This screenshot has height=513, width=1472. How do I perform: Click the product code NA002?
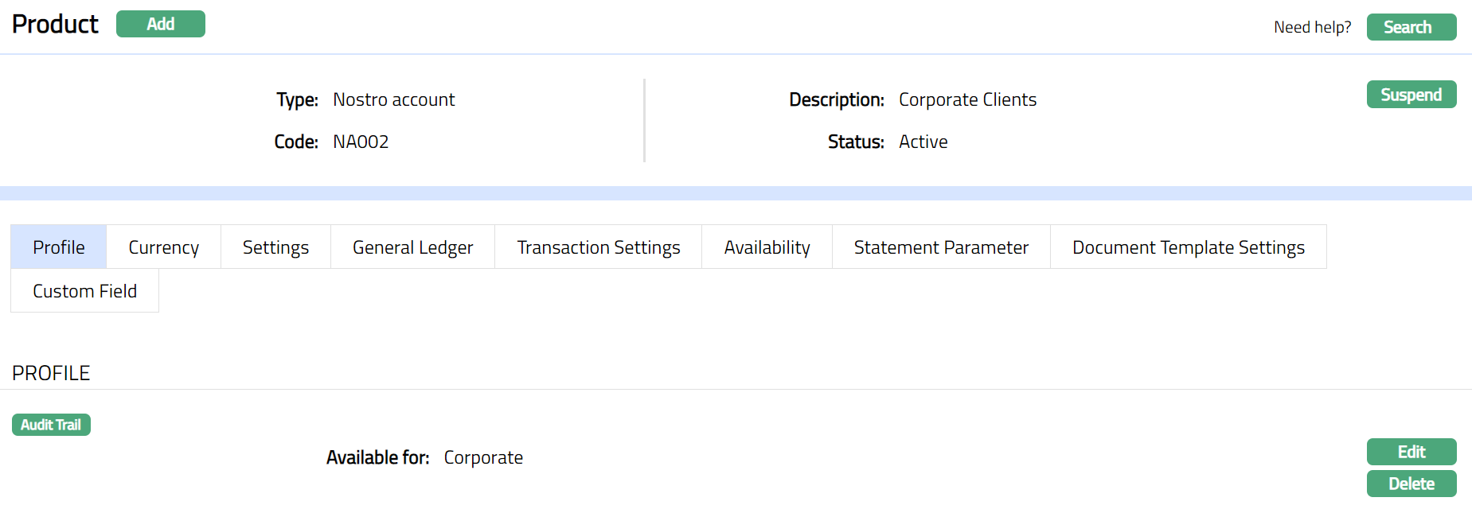[361, 142]
